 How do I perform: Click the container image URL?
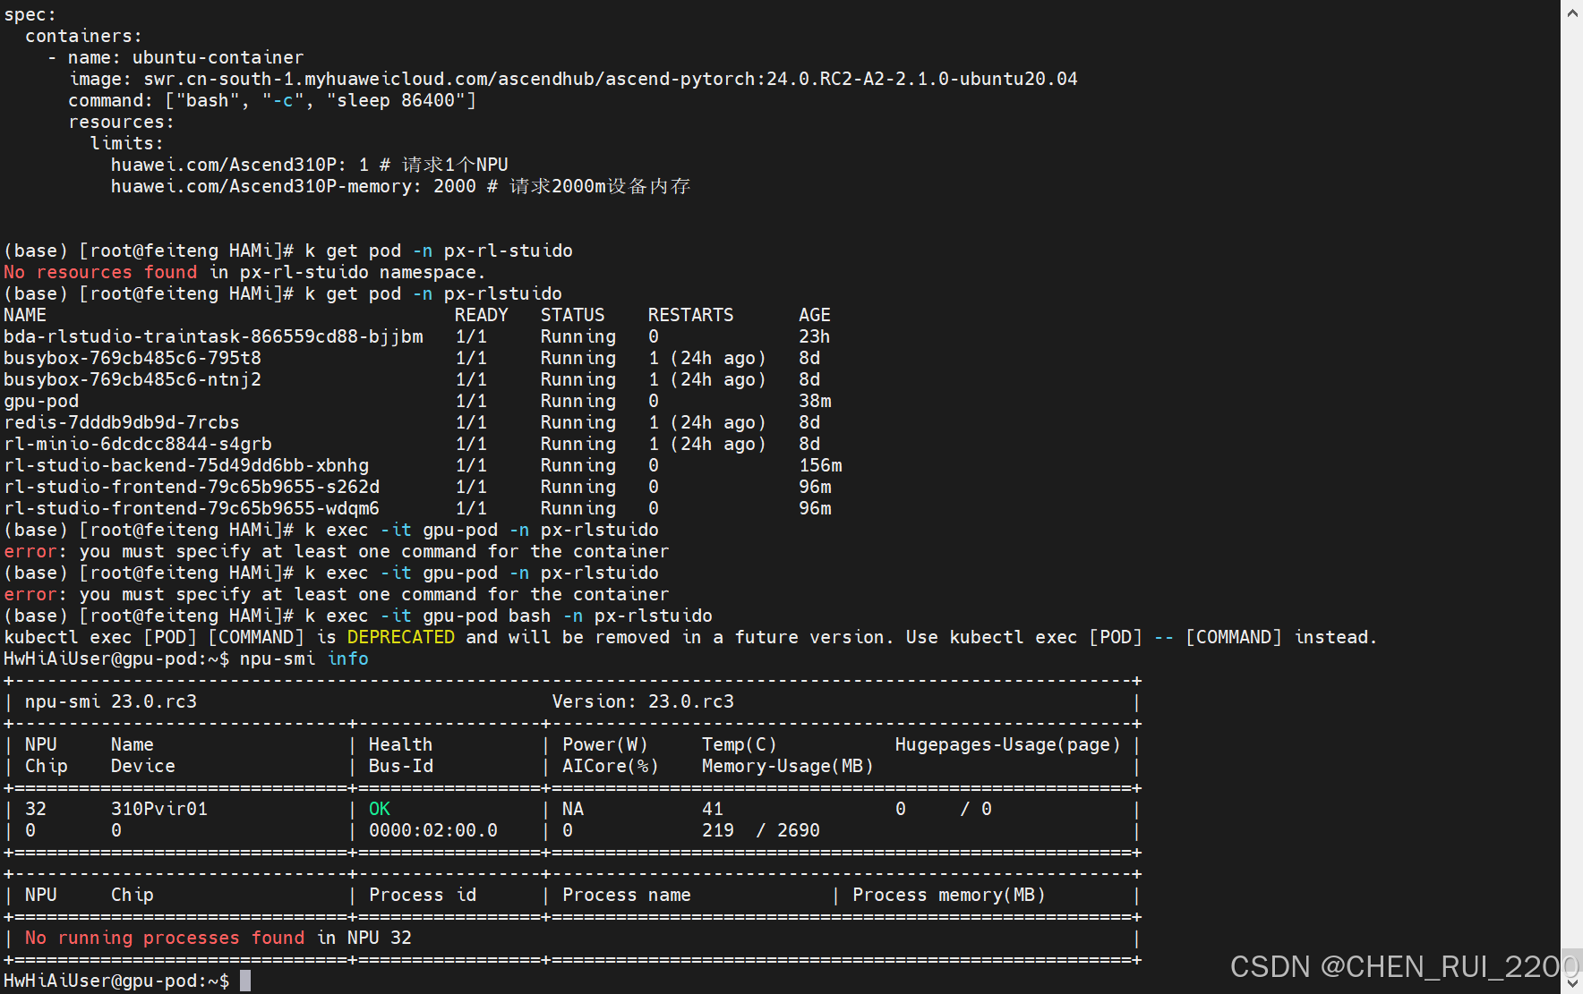coord(609,78)
